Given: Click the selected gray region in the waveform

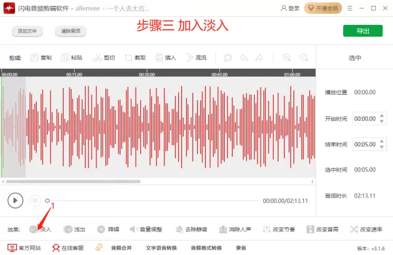Looking at the screenshot, I should point(14,127).
